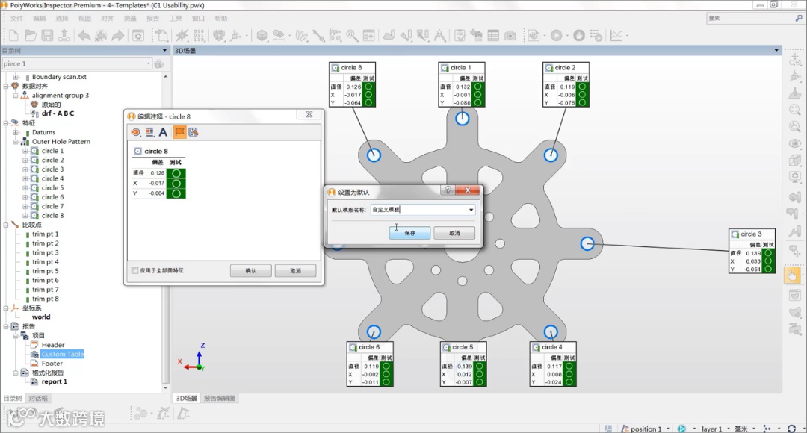This screenshot has height=433, width=807.
Task: Open the 报告 menu in menu bar
Action: pyautogui.click(x=153, y=19)
